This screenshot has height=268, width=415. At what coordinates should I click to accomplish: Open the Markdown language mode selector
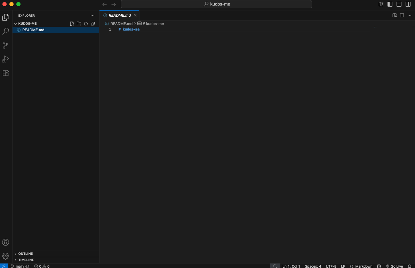[364, 266]
